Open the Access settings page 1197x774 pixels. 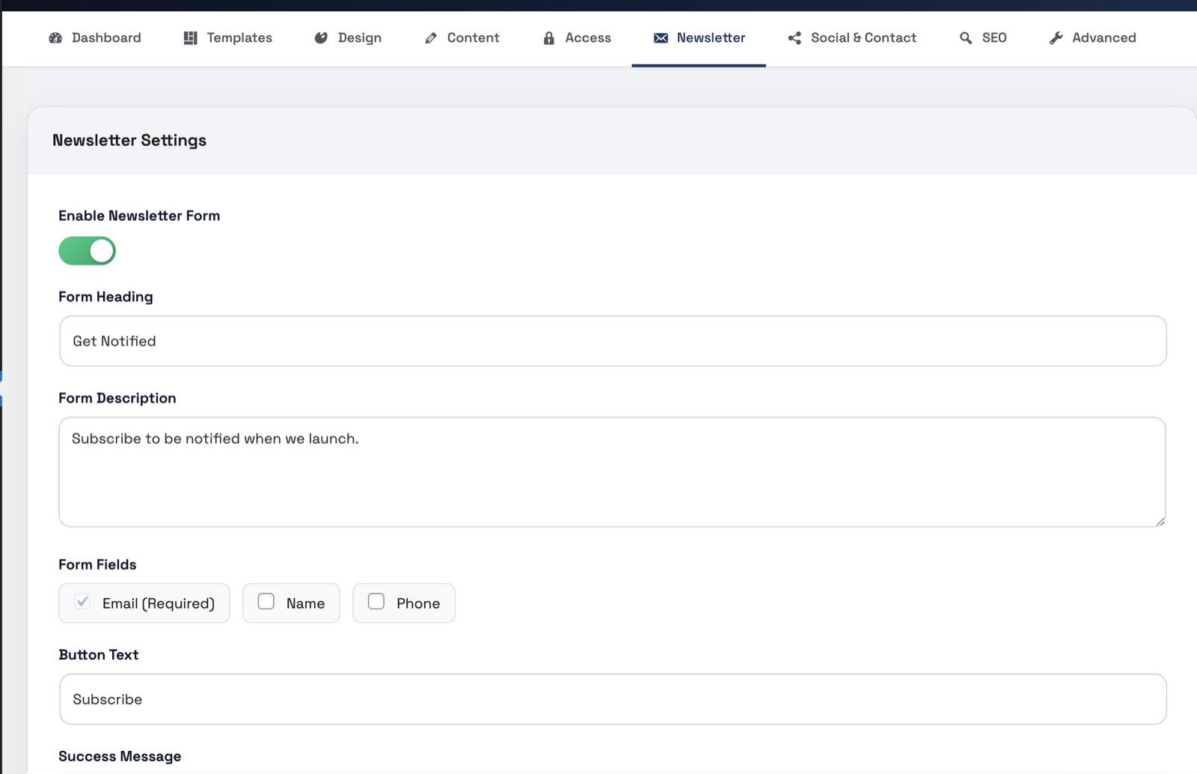click(576, 37)
